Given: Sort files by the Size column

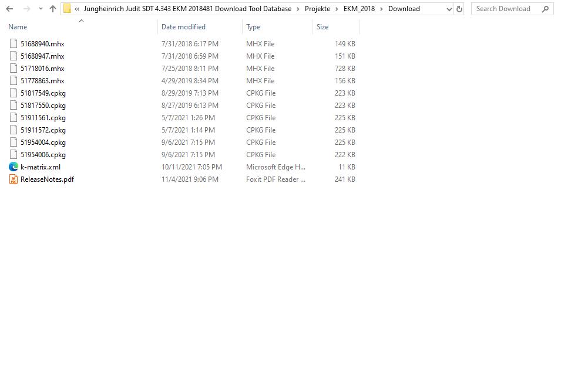Looking at the screenshot, I should [322, 26].
